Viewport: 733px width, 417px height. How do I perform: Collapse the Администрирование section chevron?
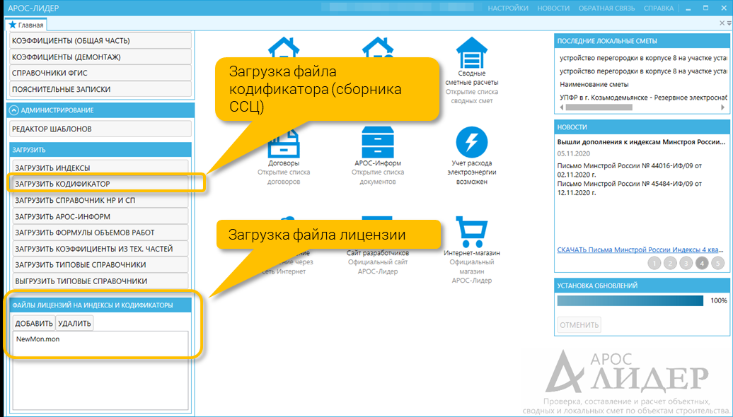(14, 110)
